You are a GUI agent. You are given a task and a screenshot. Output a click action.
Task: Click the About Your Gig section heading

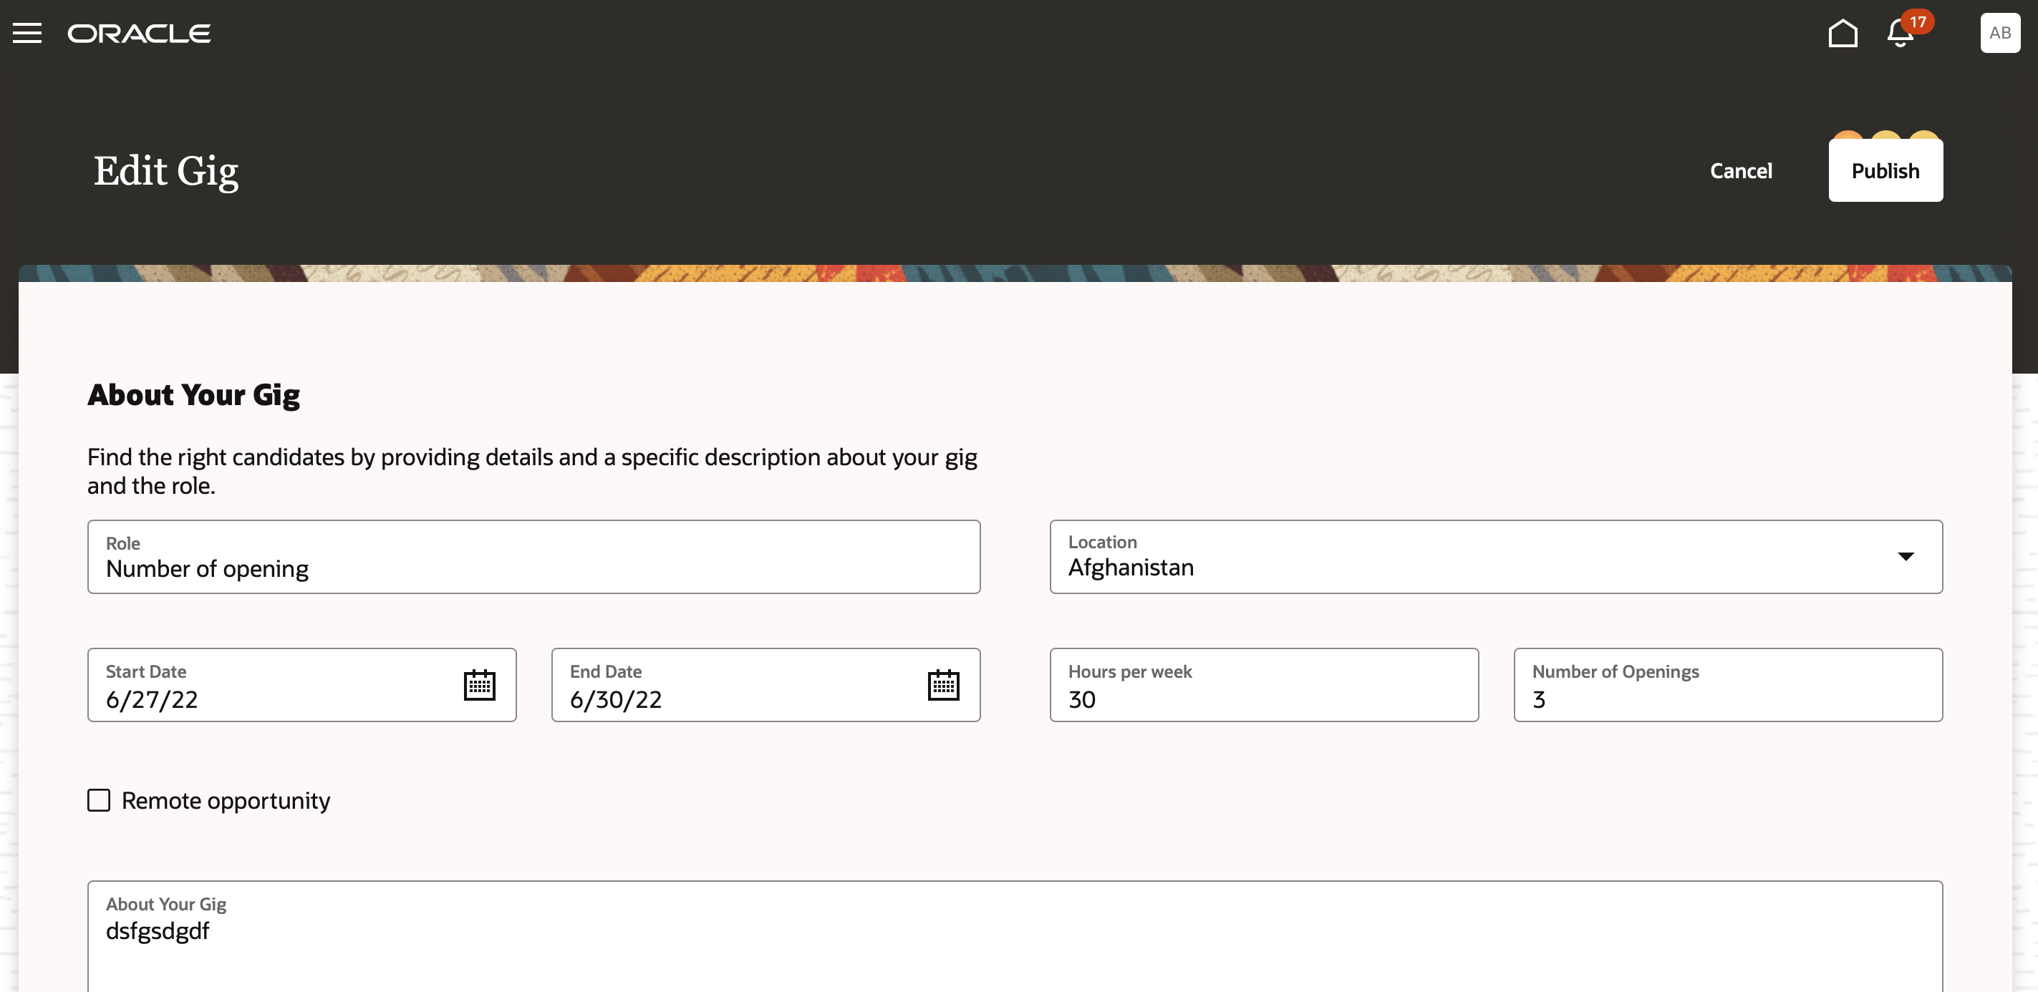tap(194, 394)
